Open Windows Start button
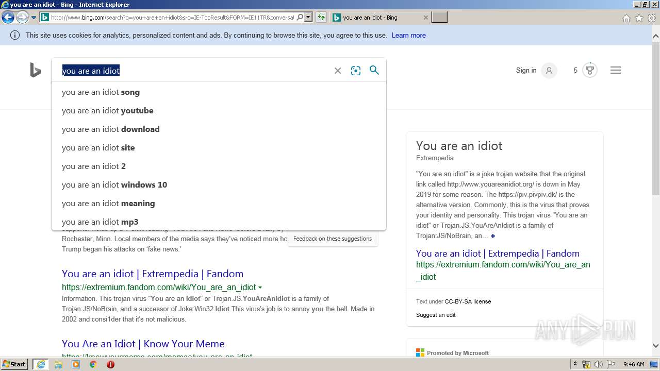The image size is (660, 371). point(14,364)
